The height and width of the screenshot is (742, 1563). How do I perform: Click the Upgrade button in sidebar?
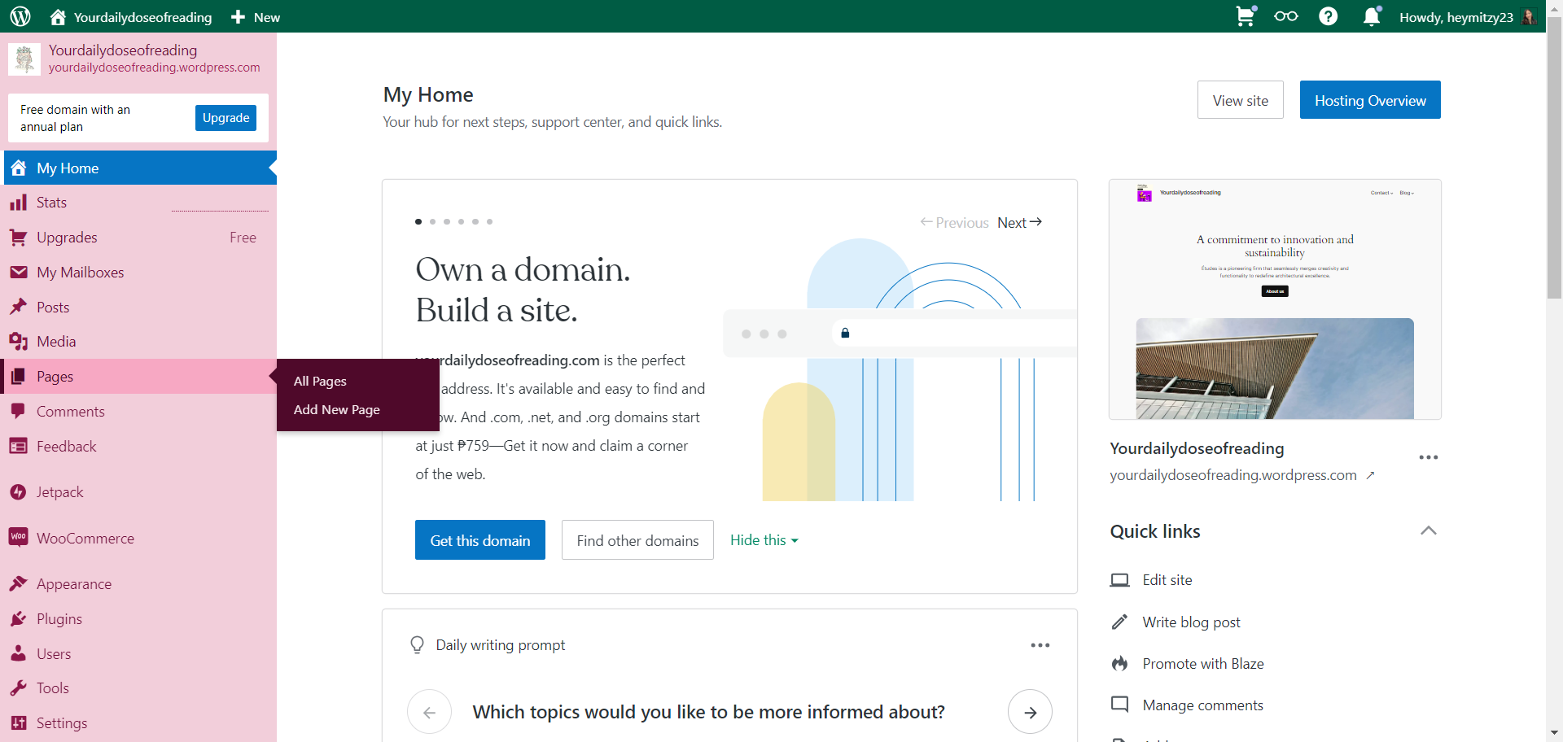pyautogui.click(x=226, y=118)
